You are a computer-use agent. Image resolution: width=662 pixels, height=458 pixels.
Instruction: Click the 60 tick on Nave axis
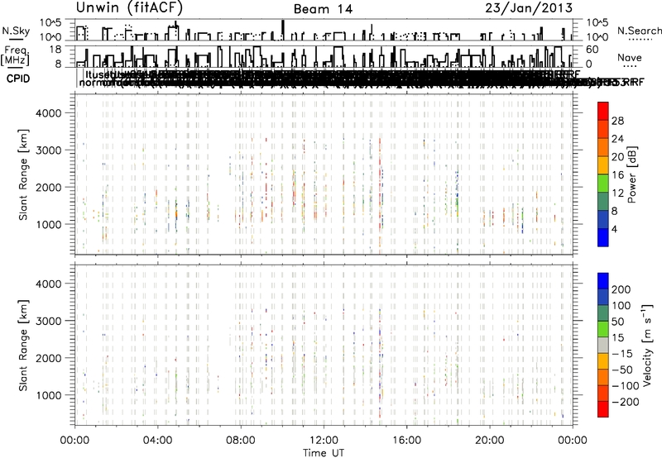tap(592, 50)
